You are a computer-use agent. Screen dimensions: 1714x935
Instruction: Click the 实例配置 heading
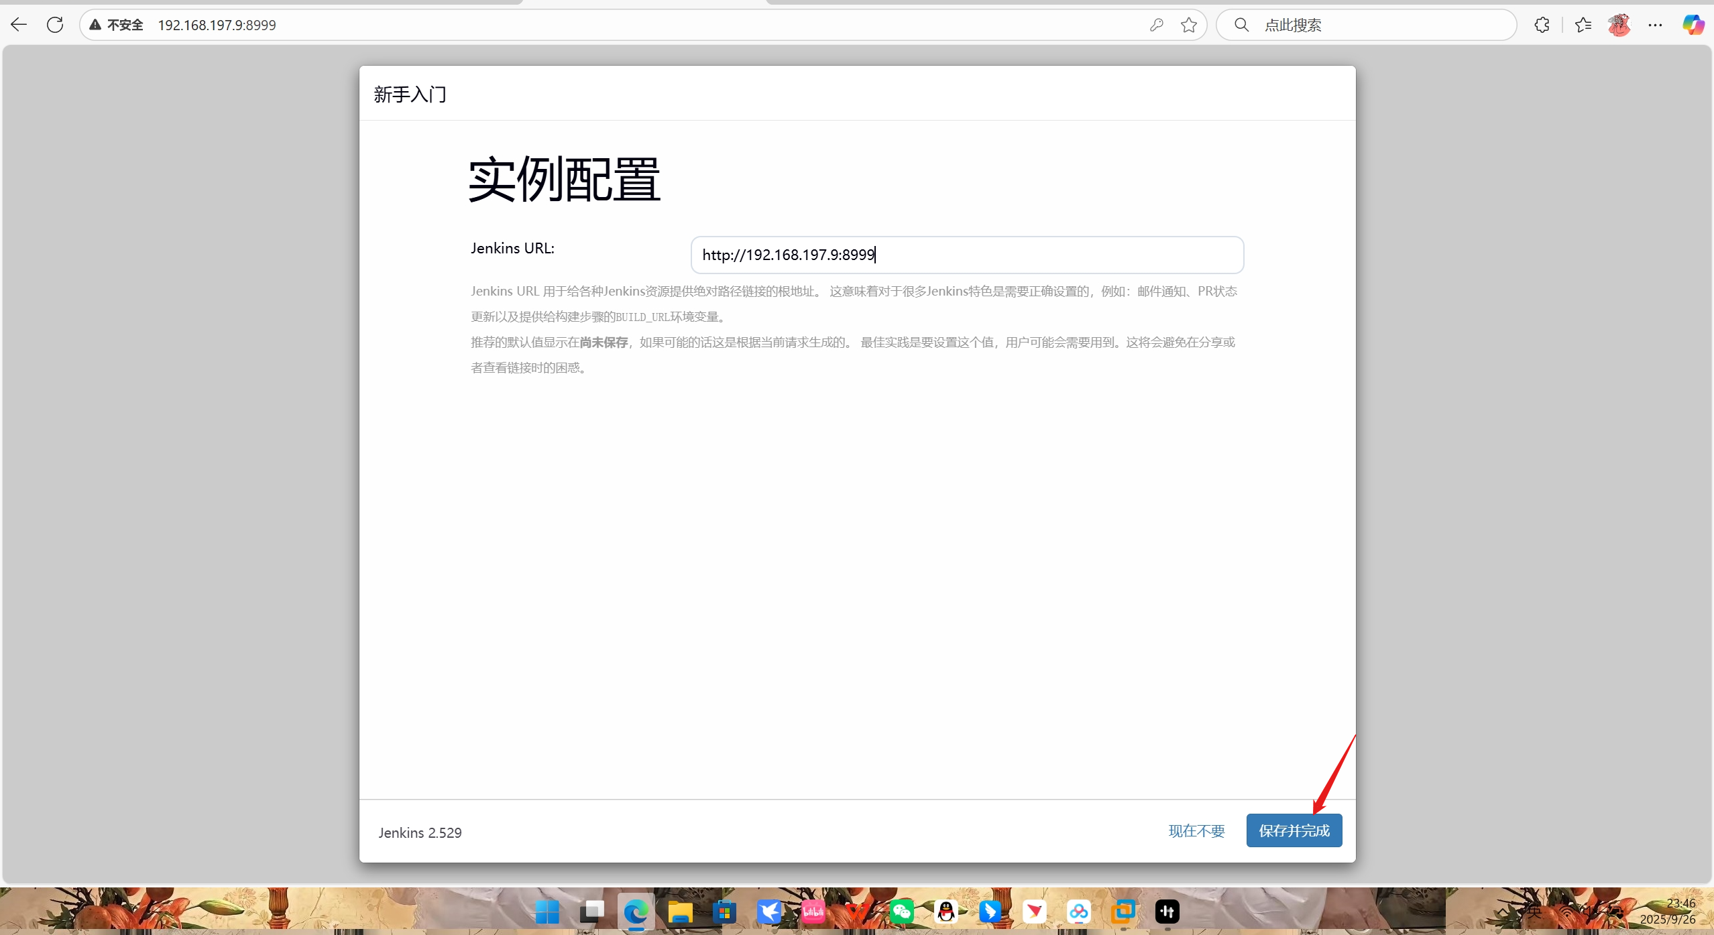tap(565, 180)
